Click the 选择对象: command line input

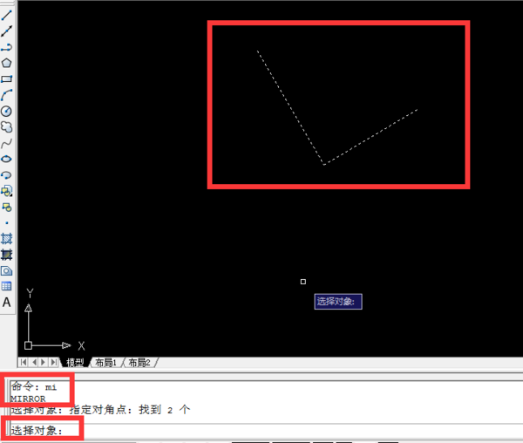(266, 431)
